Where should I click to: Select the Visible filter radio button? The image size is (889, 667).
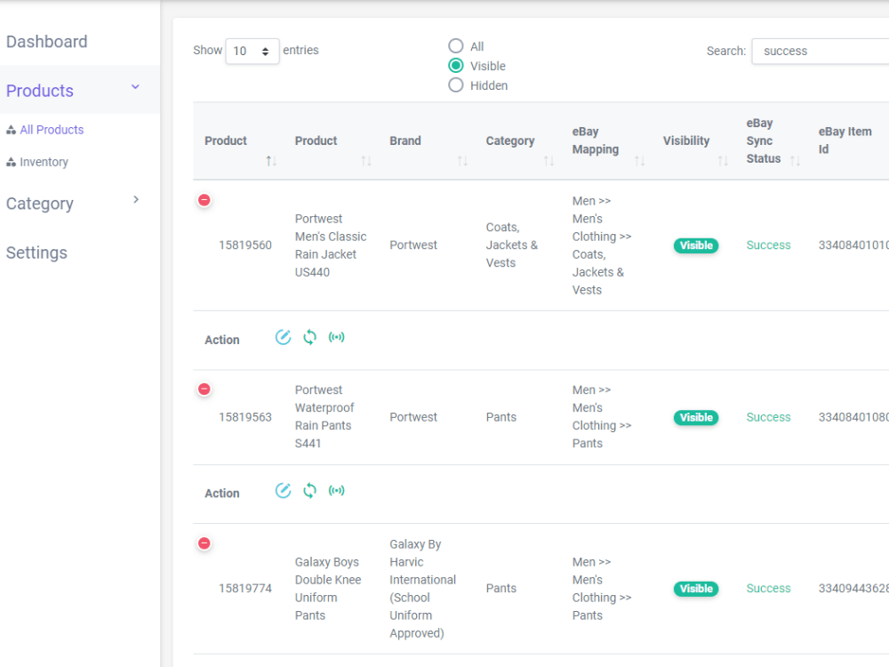(456, 66)
